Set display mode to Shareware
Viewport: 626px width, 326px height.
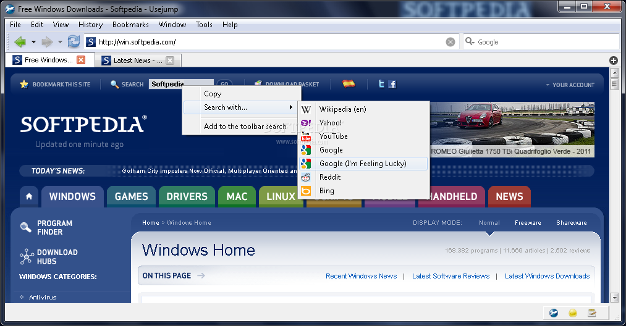click(572, 223)
